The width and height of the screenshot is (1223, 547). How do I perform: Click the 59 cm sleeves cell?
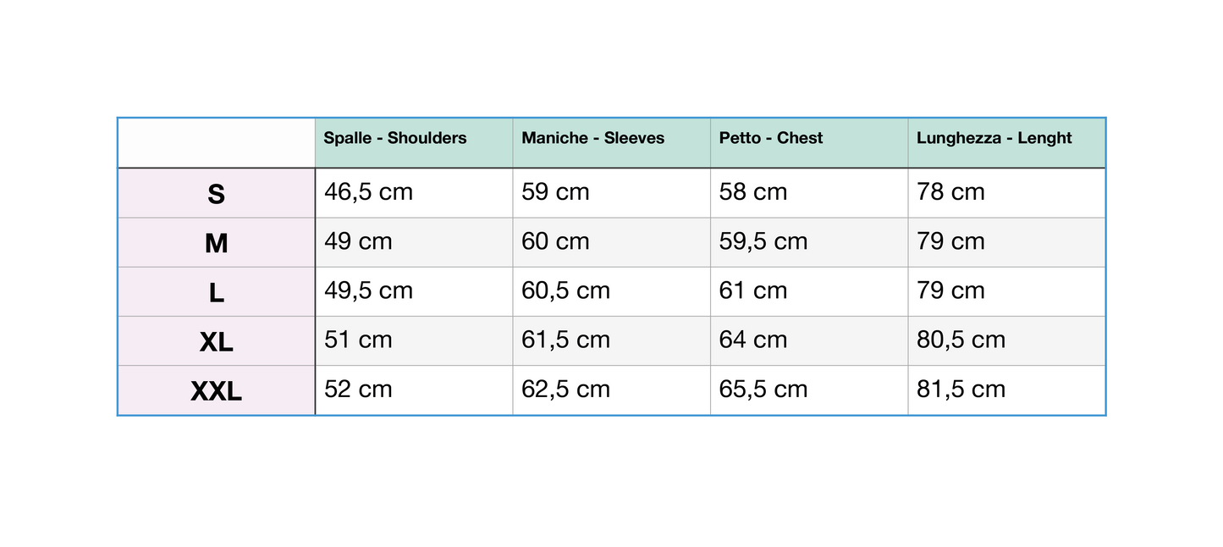pos(555,192)
